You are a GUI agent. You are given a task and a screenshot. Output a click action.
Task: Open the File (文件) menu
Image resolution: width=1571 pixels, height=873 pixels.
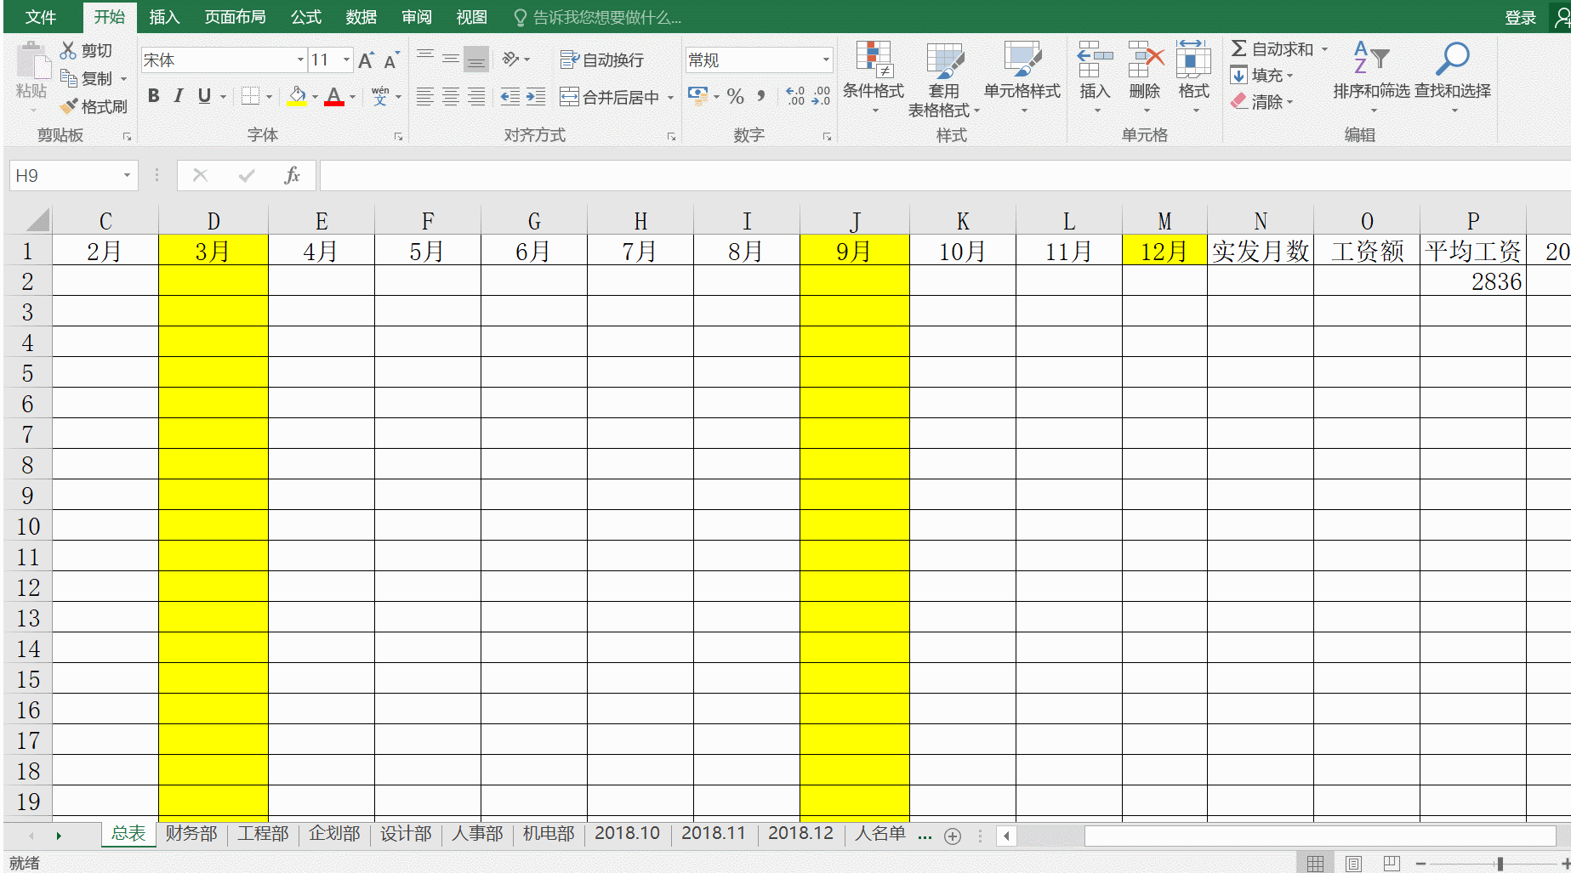tap(40, 17)
